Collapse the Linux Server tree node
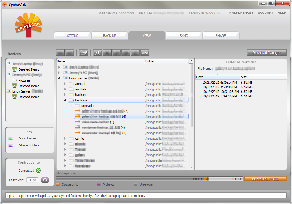This screenshot has height=204, width=292. click(x=59, y=78)
